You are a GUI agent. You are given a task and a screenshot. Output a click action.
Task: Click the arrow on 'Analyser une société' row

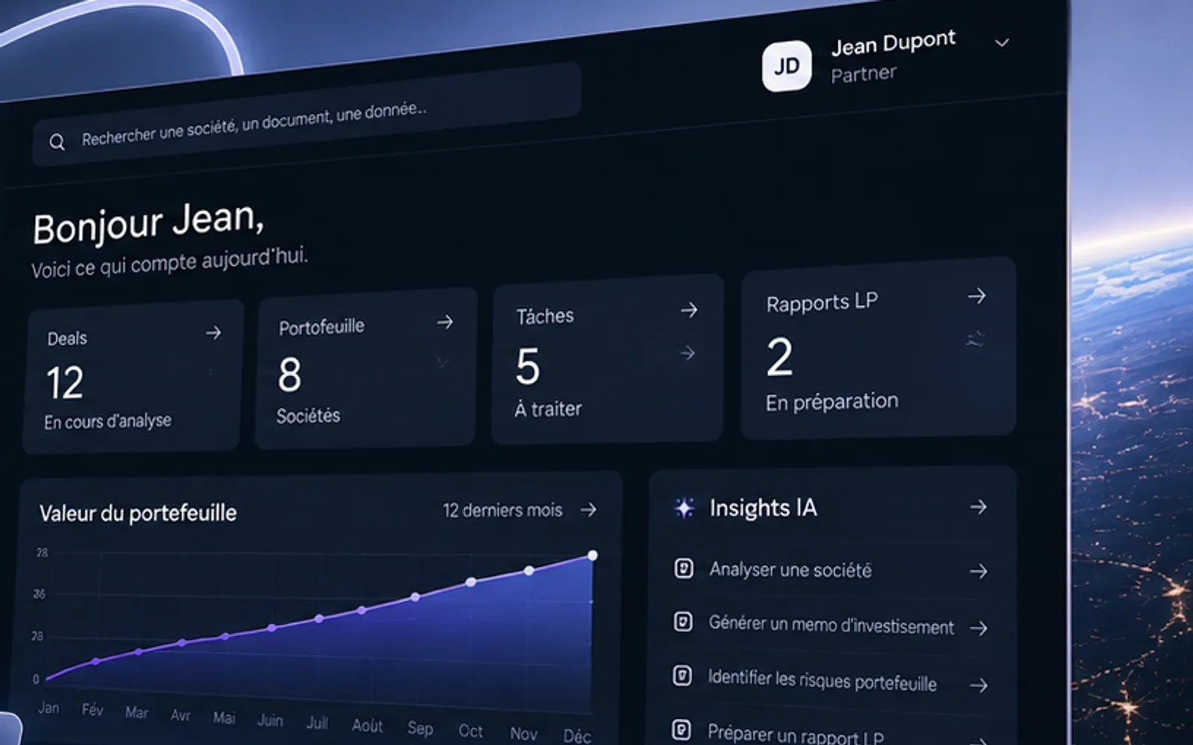tap(978, 571)
